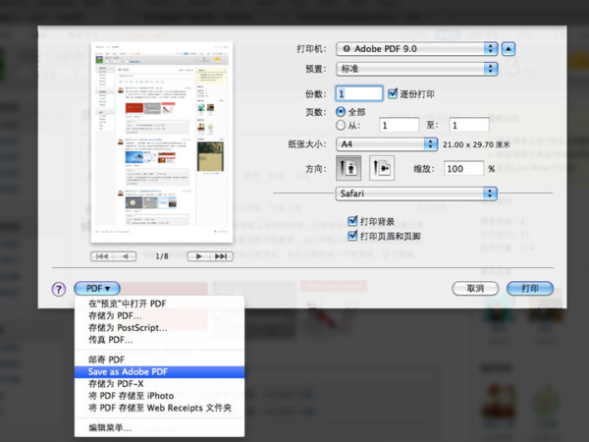Choose 存储为 PostScript… menu item
This screenshot has height=442, width=589.
pos(159,328)
